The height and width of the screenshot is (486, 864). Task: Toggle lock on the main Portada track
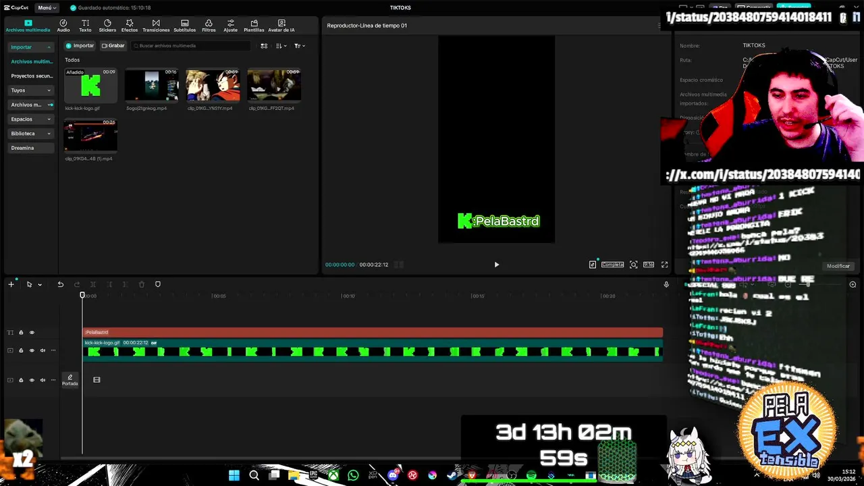coord(21,380)
